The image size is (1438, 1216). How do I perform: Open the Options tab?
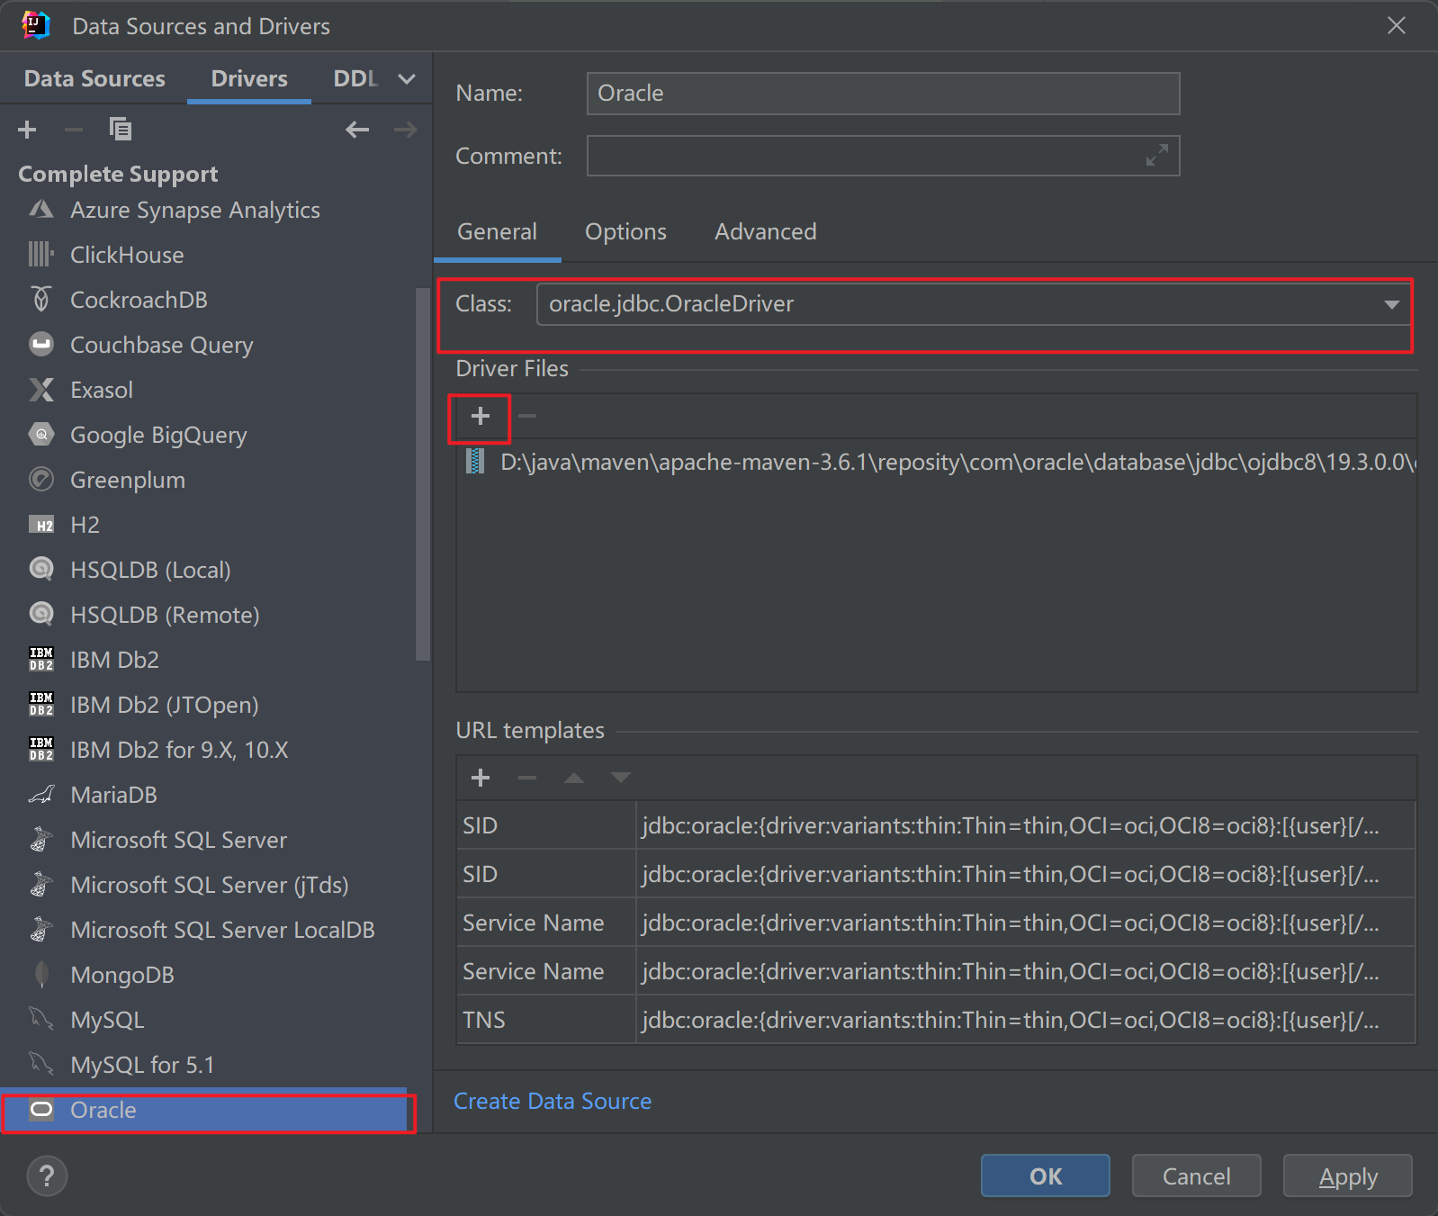625,232
